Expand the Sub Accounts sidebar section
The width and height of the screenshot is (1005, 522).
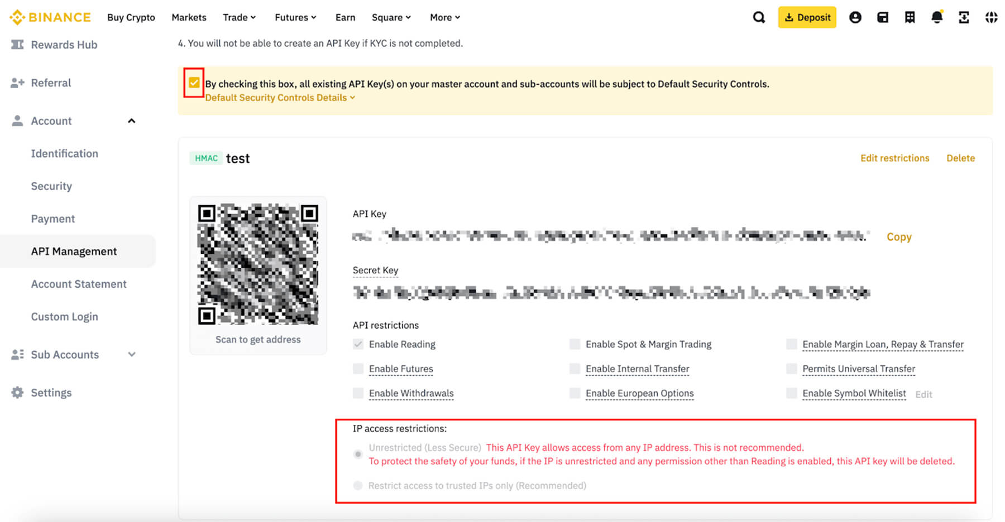(x=132, y=354)
